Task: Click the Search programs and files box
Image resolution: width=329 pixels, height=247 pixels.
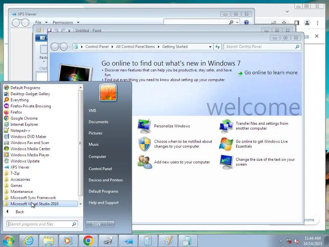Action: (42, 224)
